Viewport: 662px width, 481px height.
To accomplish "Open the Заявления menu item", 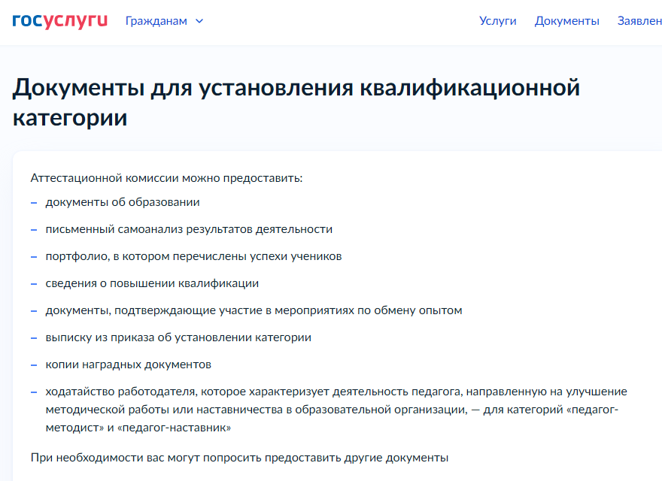I will tap(639, 21).
